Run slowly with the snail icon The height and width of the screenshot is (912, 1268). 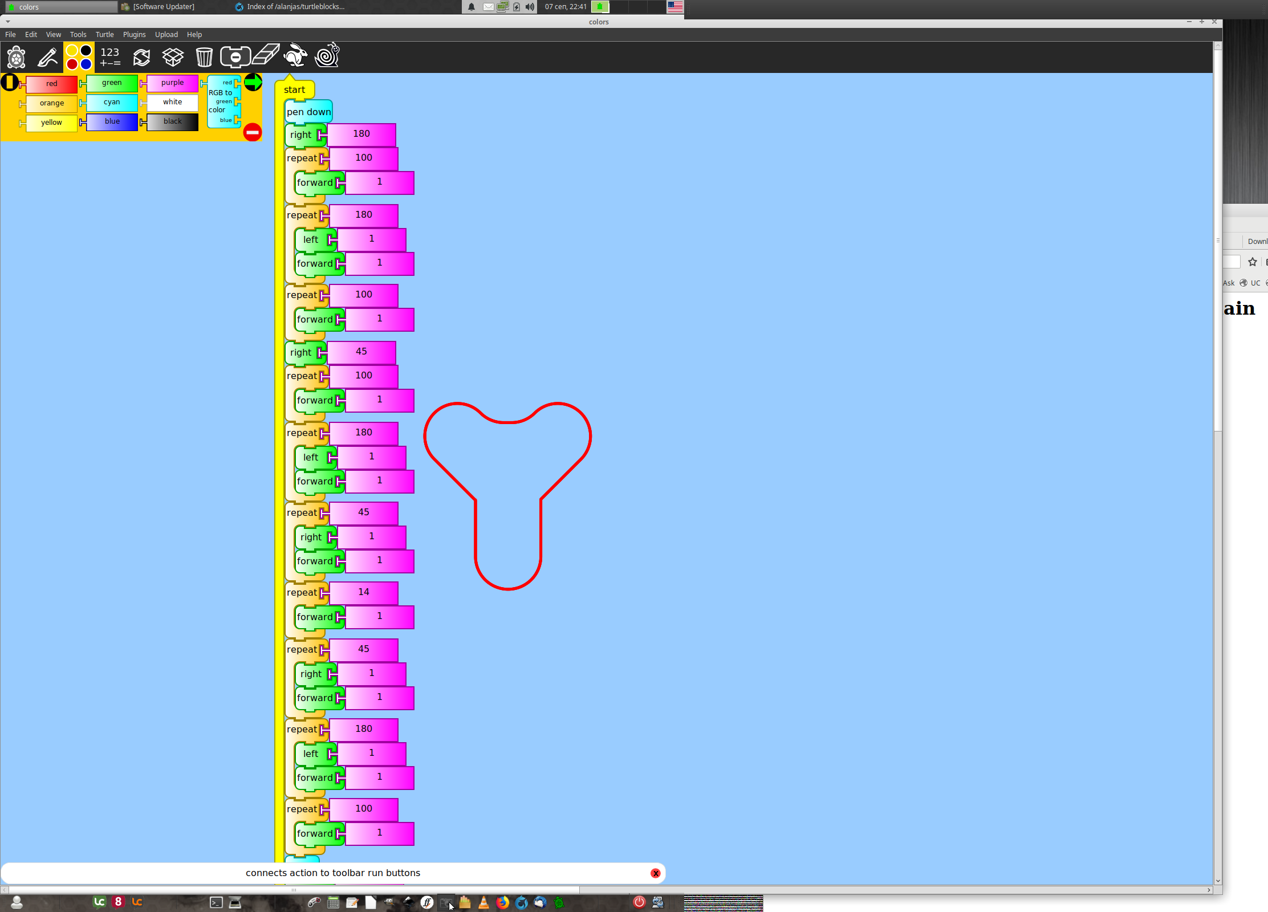[327, 56]
